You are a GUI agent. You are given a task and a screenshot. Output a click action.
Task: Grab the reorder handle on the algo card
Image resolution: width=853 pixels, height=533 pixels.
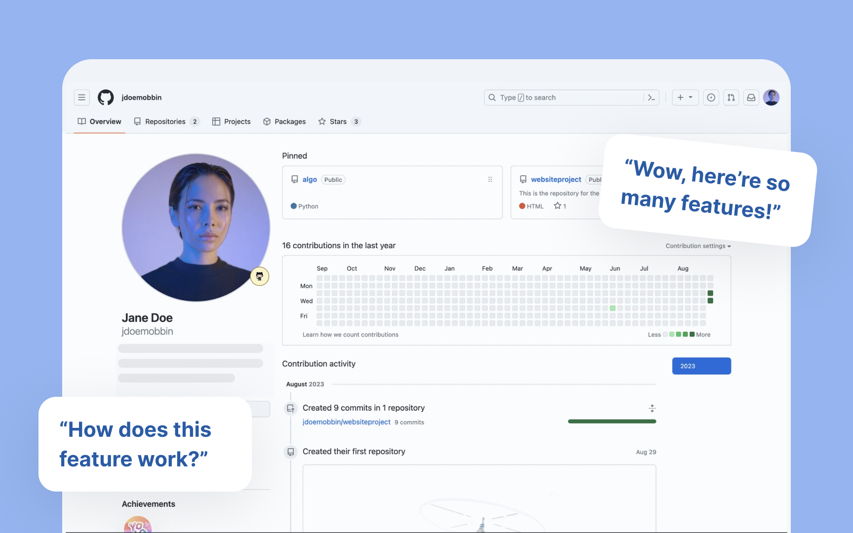[x=490, y=179]
